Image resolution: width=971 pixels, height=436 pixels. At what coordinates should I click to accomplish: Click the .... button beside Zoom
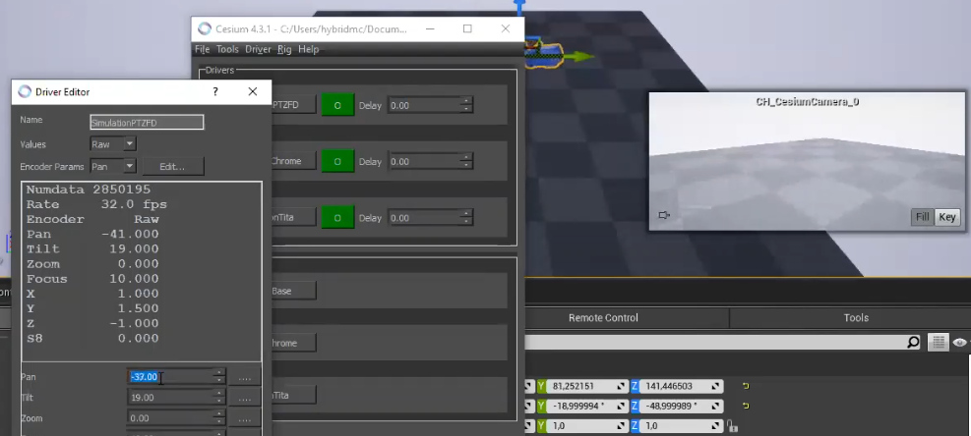[245, 418]
